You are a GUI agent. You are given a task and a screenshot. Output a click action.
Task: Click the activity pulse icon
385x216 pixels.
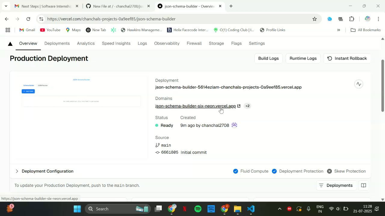(359, 84)
